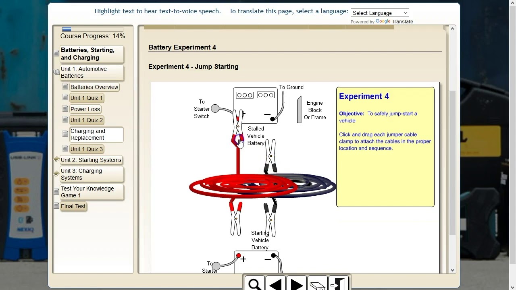Click the Battery Experiment 4 page title

click(x=182, y=47)
